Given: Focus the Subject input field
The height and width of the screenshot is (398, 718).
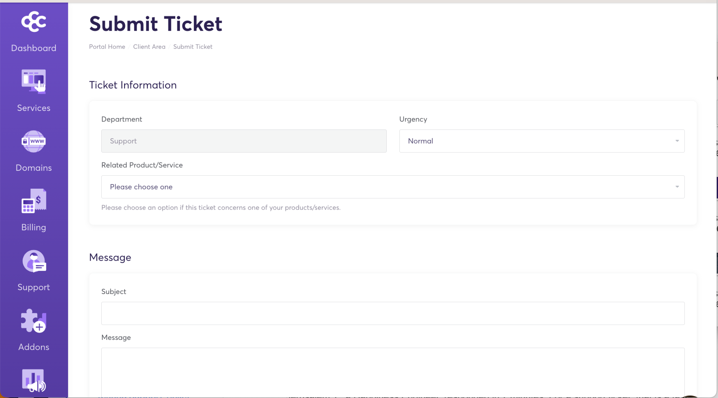Looking at the screenshot, I should click(x=393, y=313).
